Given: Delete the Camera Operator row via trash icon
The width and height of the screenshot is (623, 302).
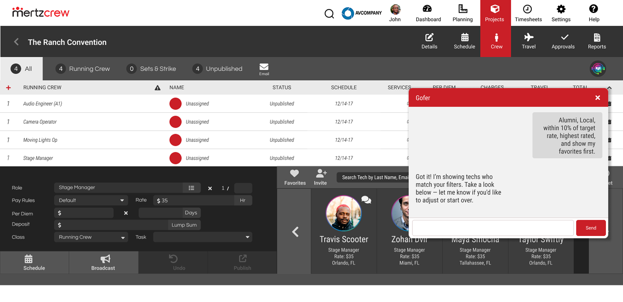Looking at the screenshot, I should point(610,122).
